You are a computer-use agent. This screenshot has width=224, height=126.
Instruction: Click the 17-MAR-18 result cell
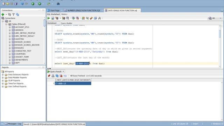coord(73,83)
